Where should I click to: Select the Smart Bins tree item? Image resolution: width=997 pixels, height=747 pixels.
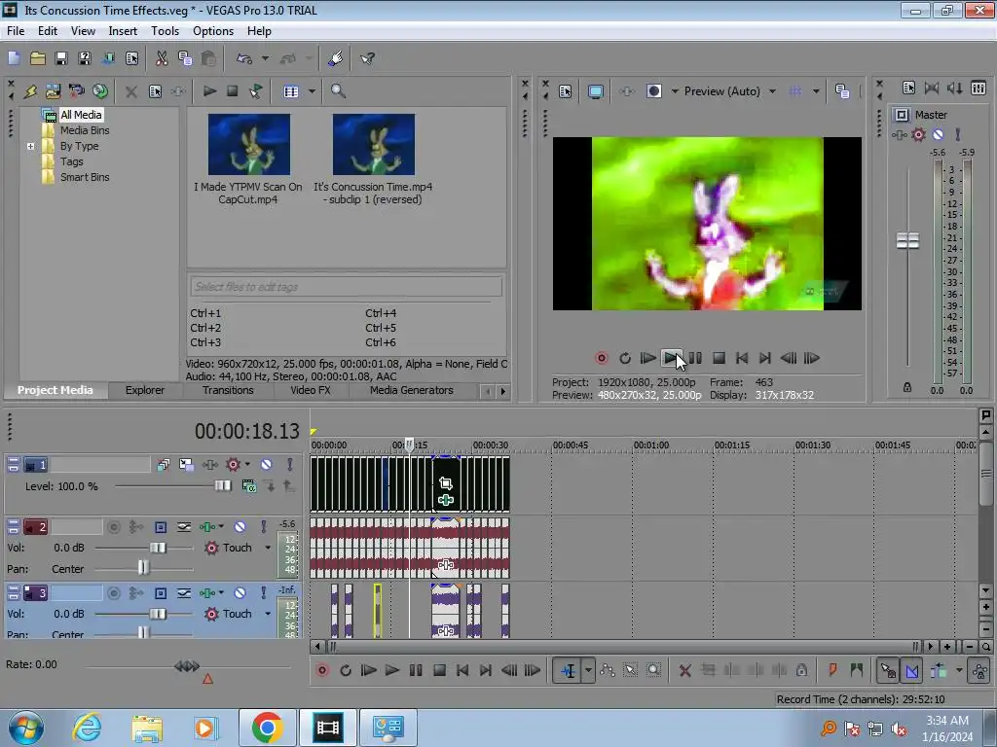coord(85,177)
